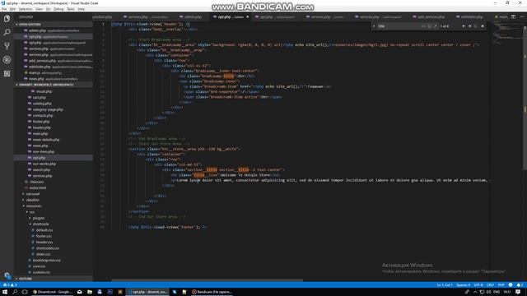The image size is (527, 296).
Task: Open the Selection menu
Action: pos(26,9)
